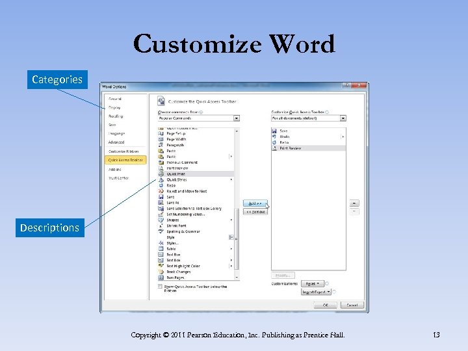Open the For all documents dropdown

click(x=343, y=118)
